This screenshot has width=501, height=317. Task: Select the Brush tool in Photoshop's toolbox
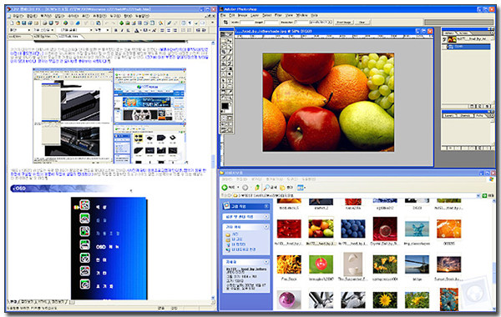pyautogui.click(x=230, y=58)
